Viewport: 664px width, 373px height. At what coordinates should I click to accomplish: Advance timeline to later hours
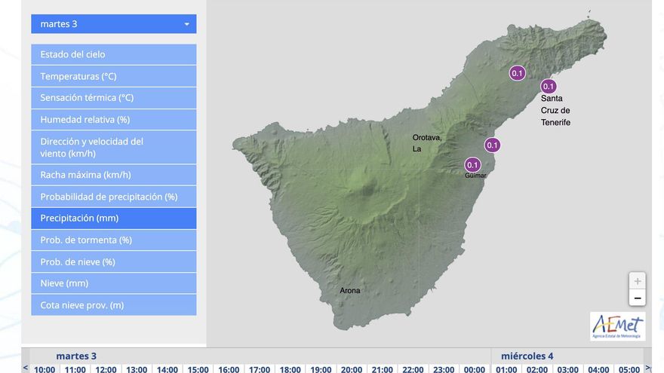pos(647,368)
